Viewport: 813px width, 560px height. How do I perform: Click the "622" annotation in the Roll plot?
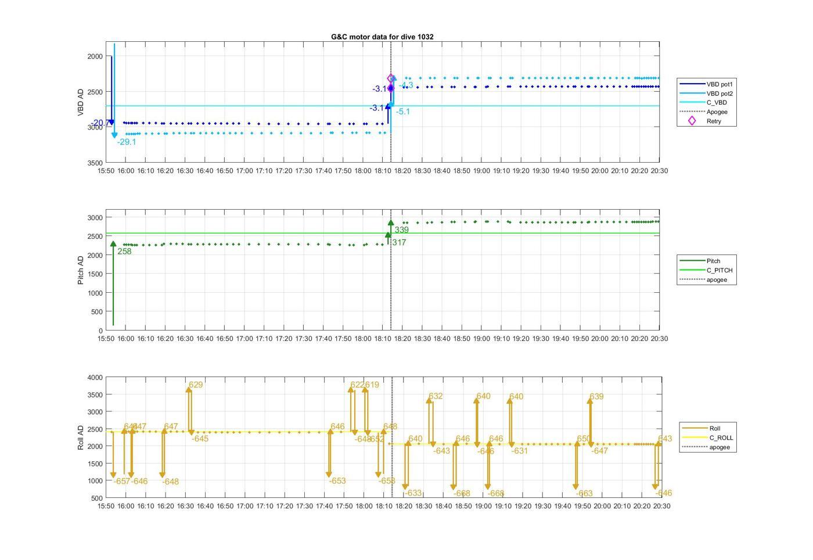point(357,385)
